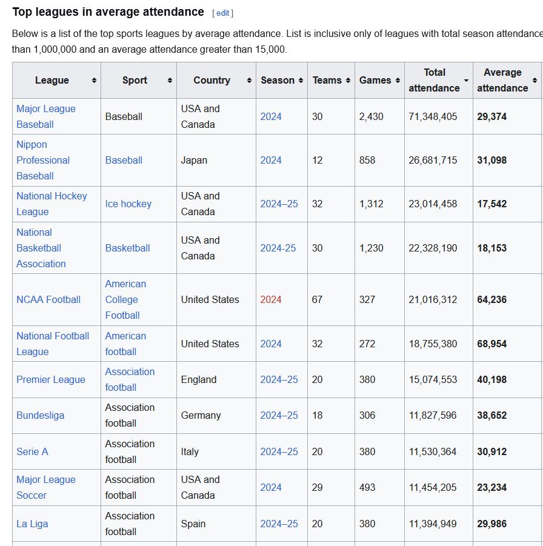Select average attendance 68,954 cell
The image size is (543, 546).
click(507, 344)
